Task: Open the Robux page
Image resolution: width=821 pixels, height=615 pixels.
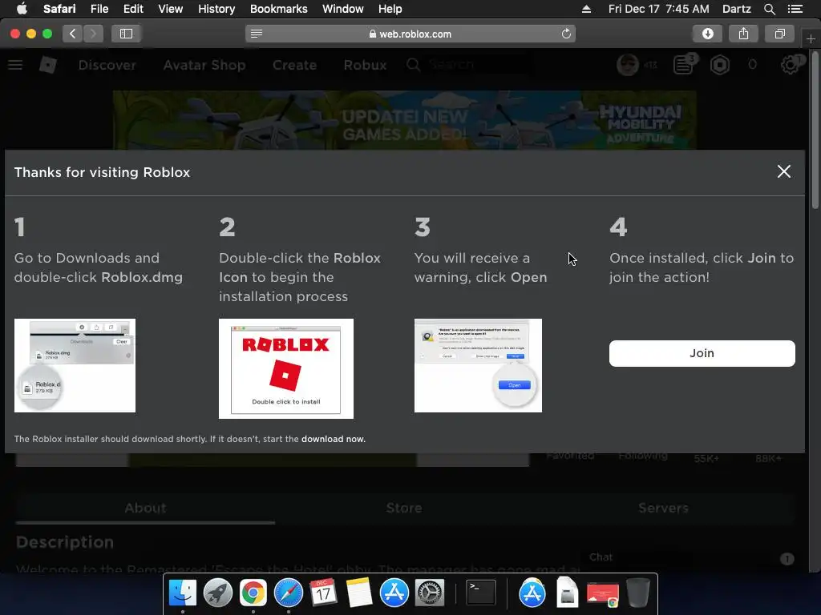Action: coord(365,65)
